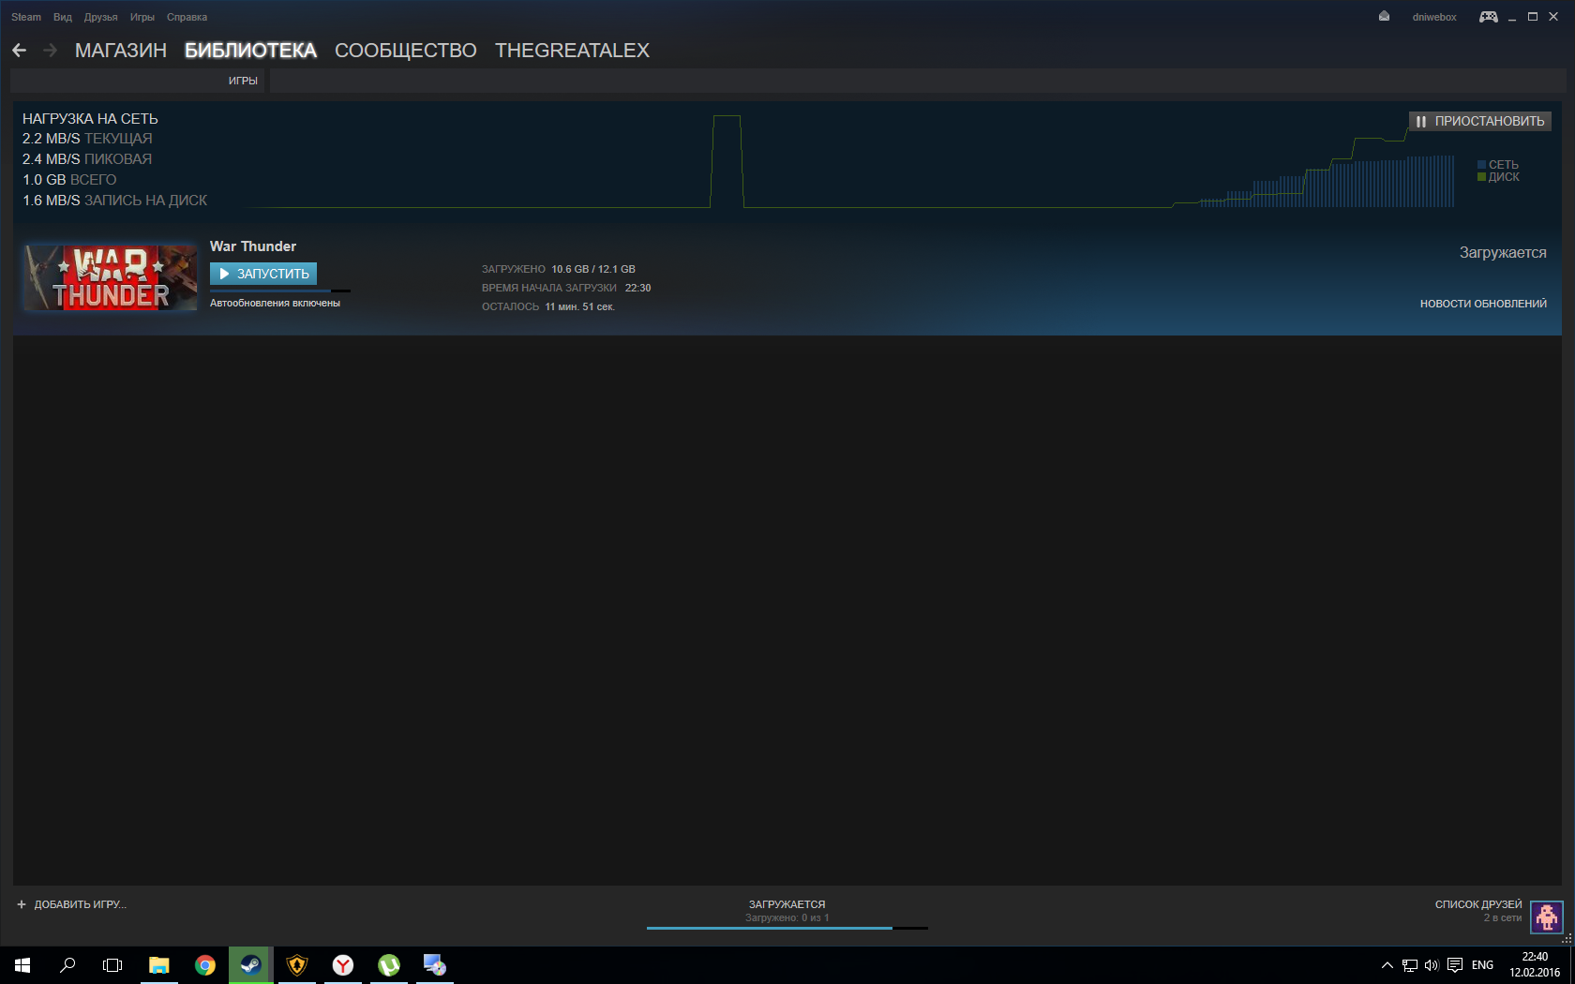The height and width of the screenshot is (984, 1575).
Task: Switch to Big Picture mode controller icon
Action: coord(1489,17)
